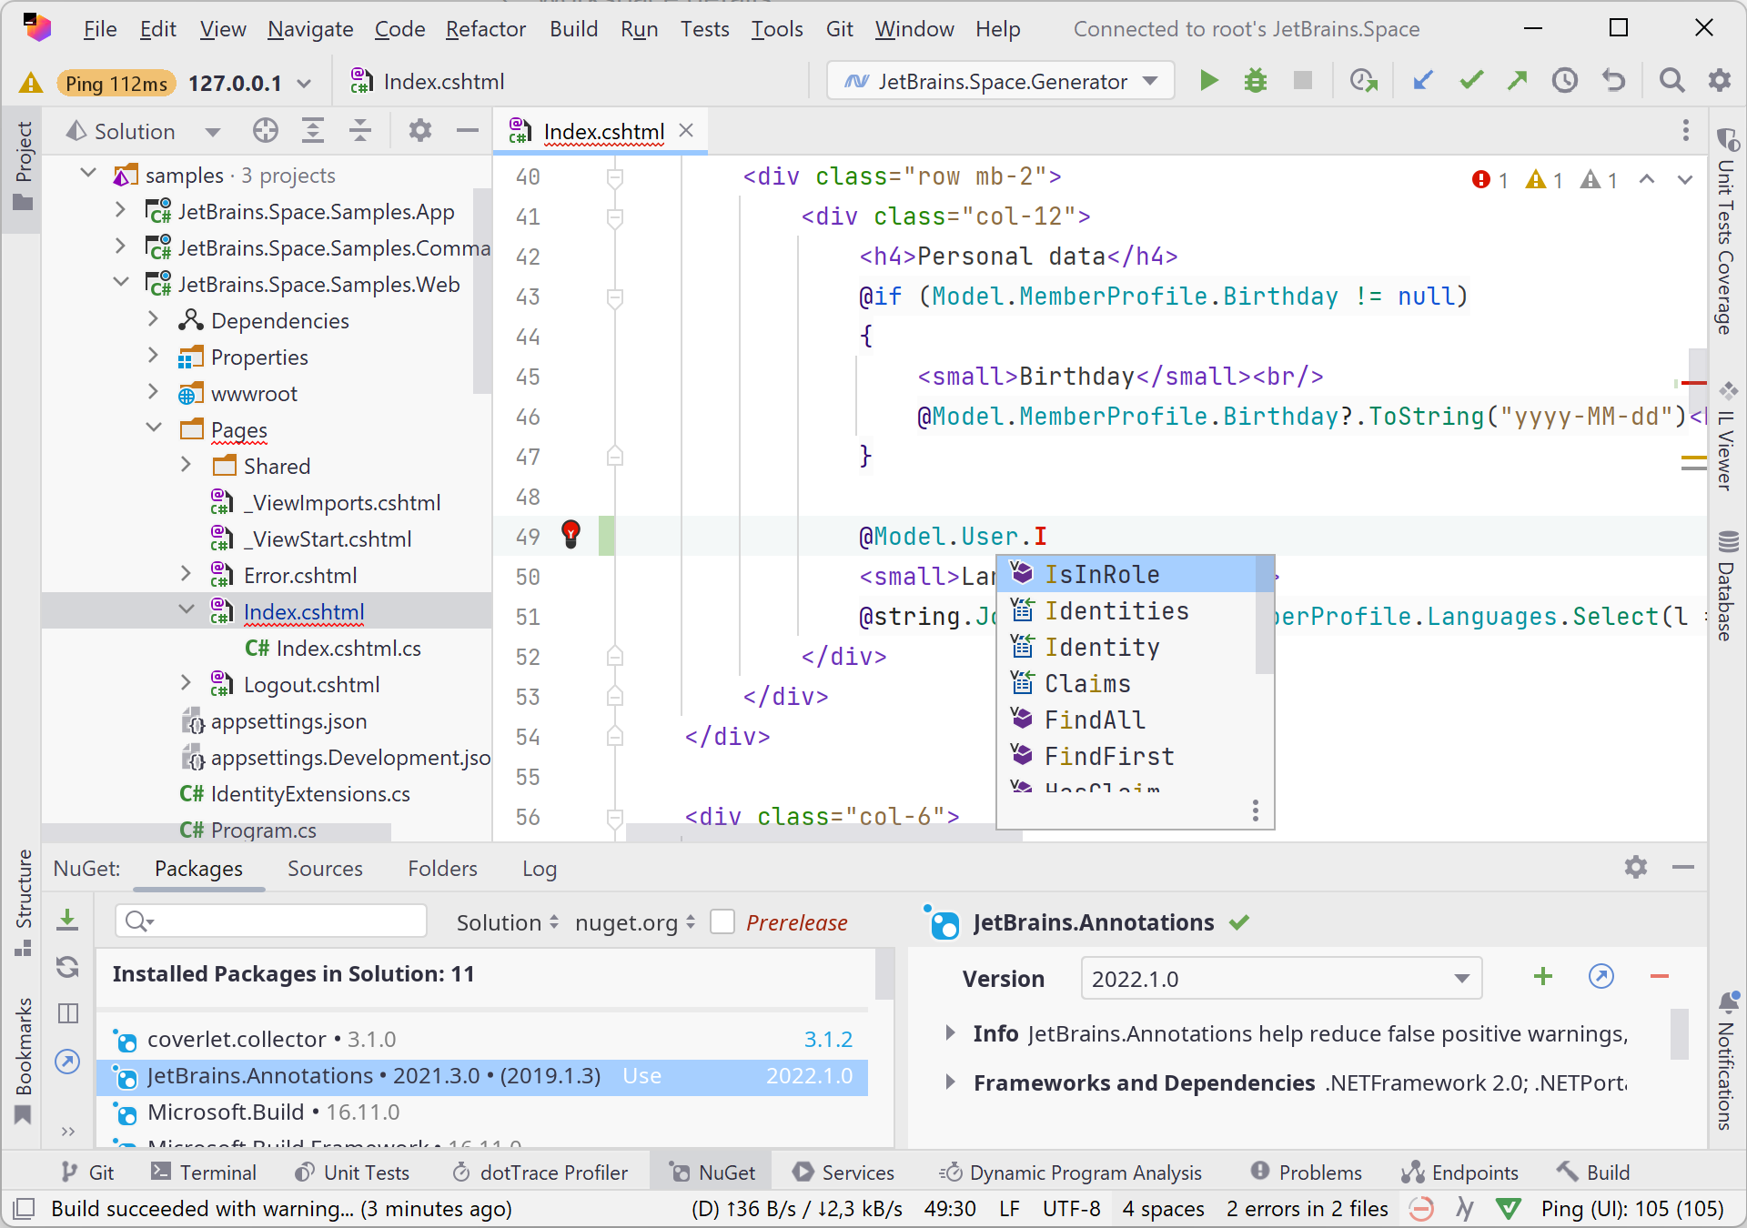1747x1228 pixels.
Task: Click the red no-entry status bar icon
Action: point(1421,1208)
